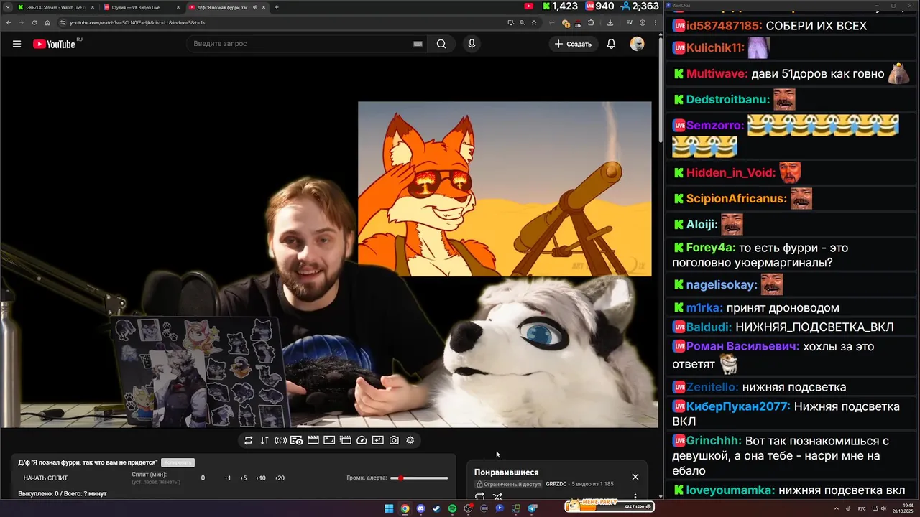Image resolution: width=920 pixels, height=517 pixels.
Task: Open the on-screen keyboard in search box
Action: tap(418, 44)
